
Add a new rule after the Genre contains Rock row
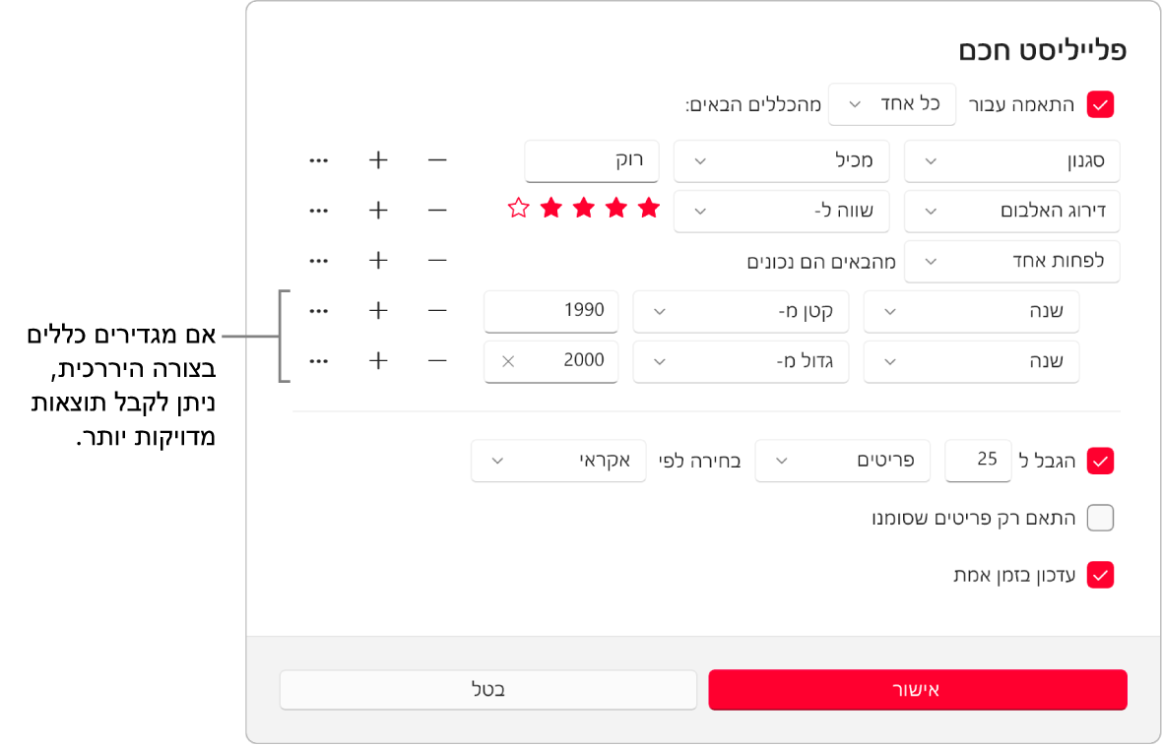[x=377, y=159]
